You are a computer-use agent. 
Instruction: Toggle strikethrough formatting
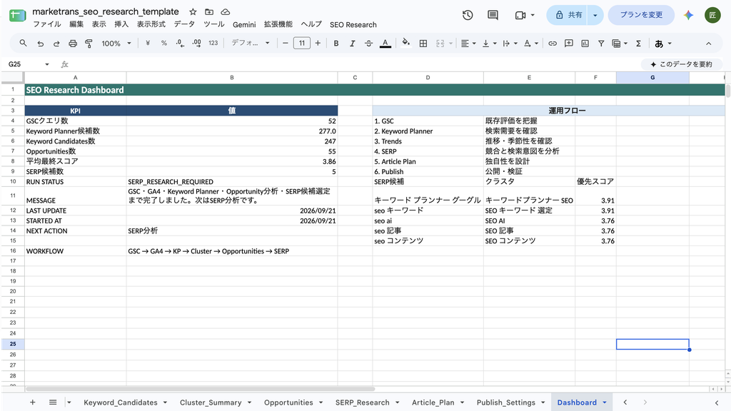pyautogui.click(x=368, y=44)
